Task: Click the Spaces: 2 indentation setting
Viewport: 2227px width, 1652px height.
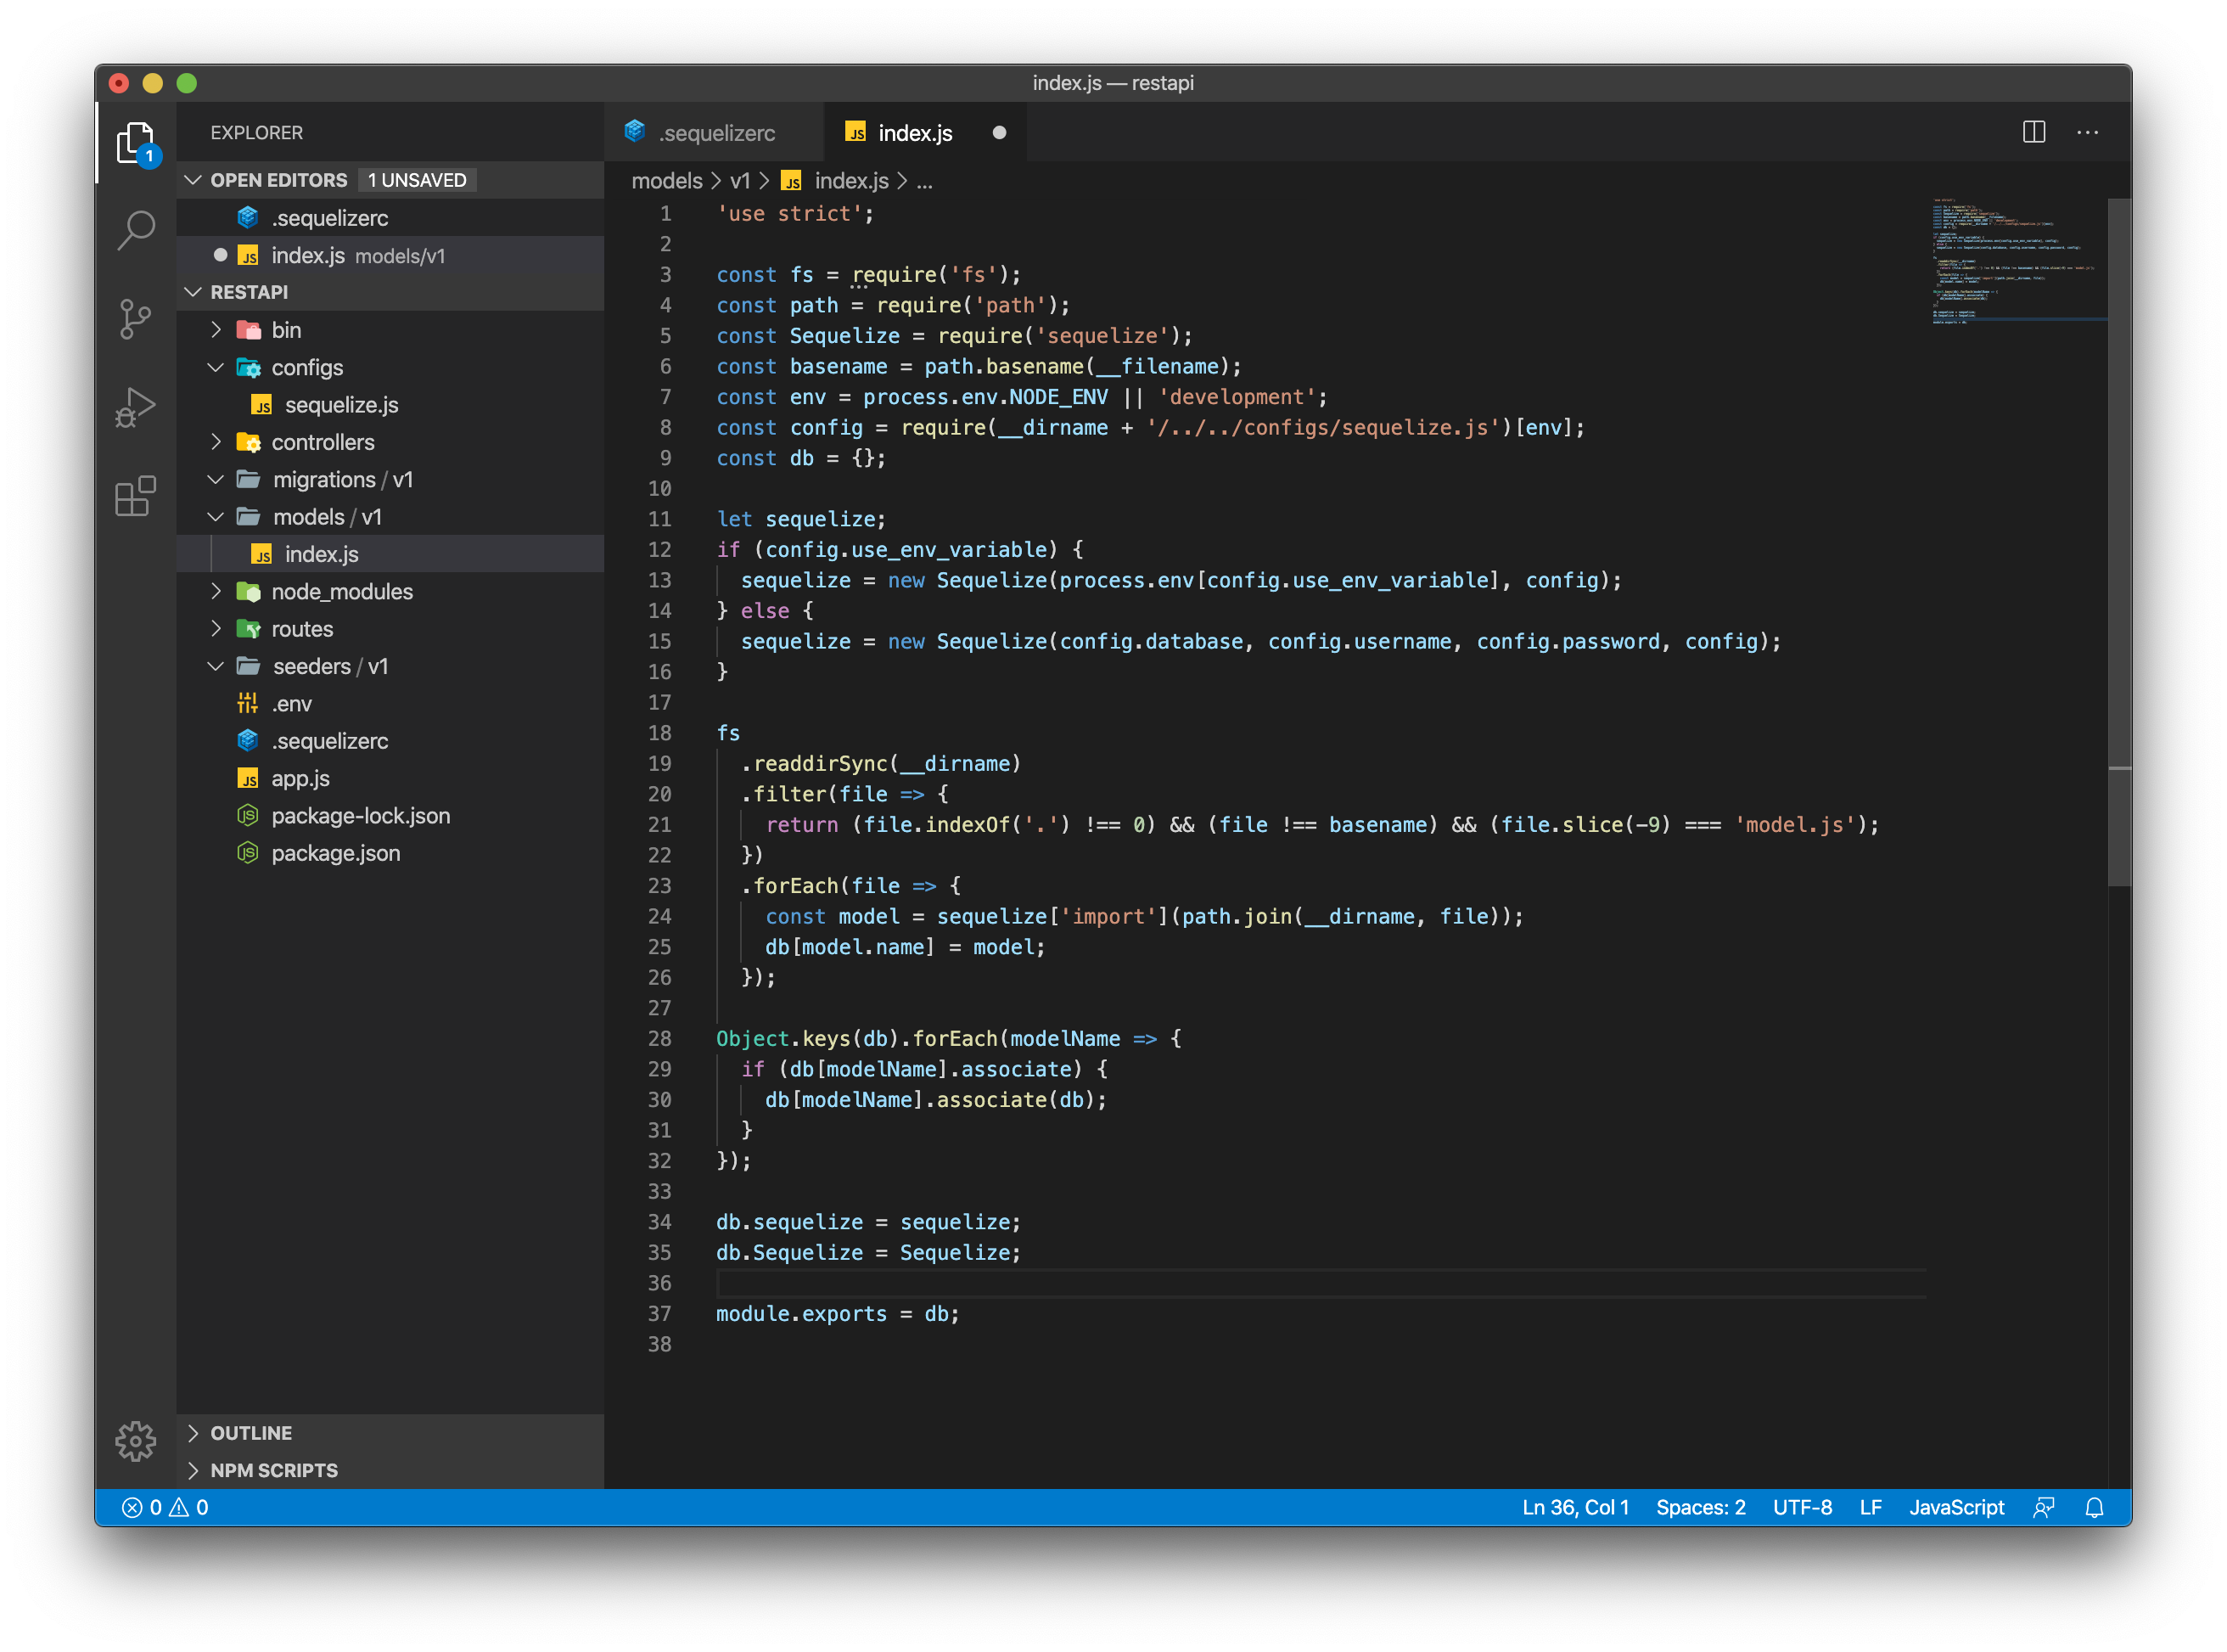Action: tap(1700, 1507)
